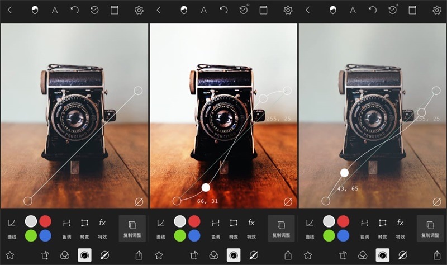Toggle the slashed-brush icon in the left panel
Viewport: 447px width, 265px height.
pos(104,255)
